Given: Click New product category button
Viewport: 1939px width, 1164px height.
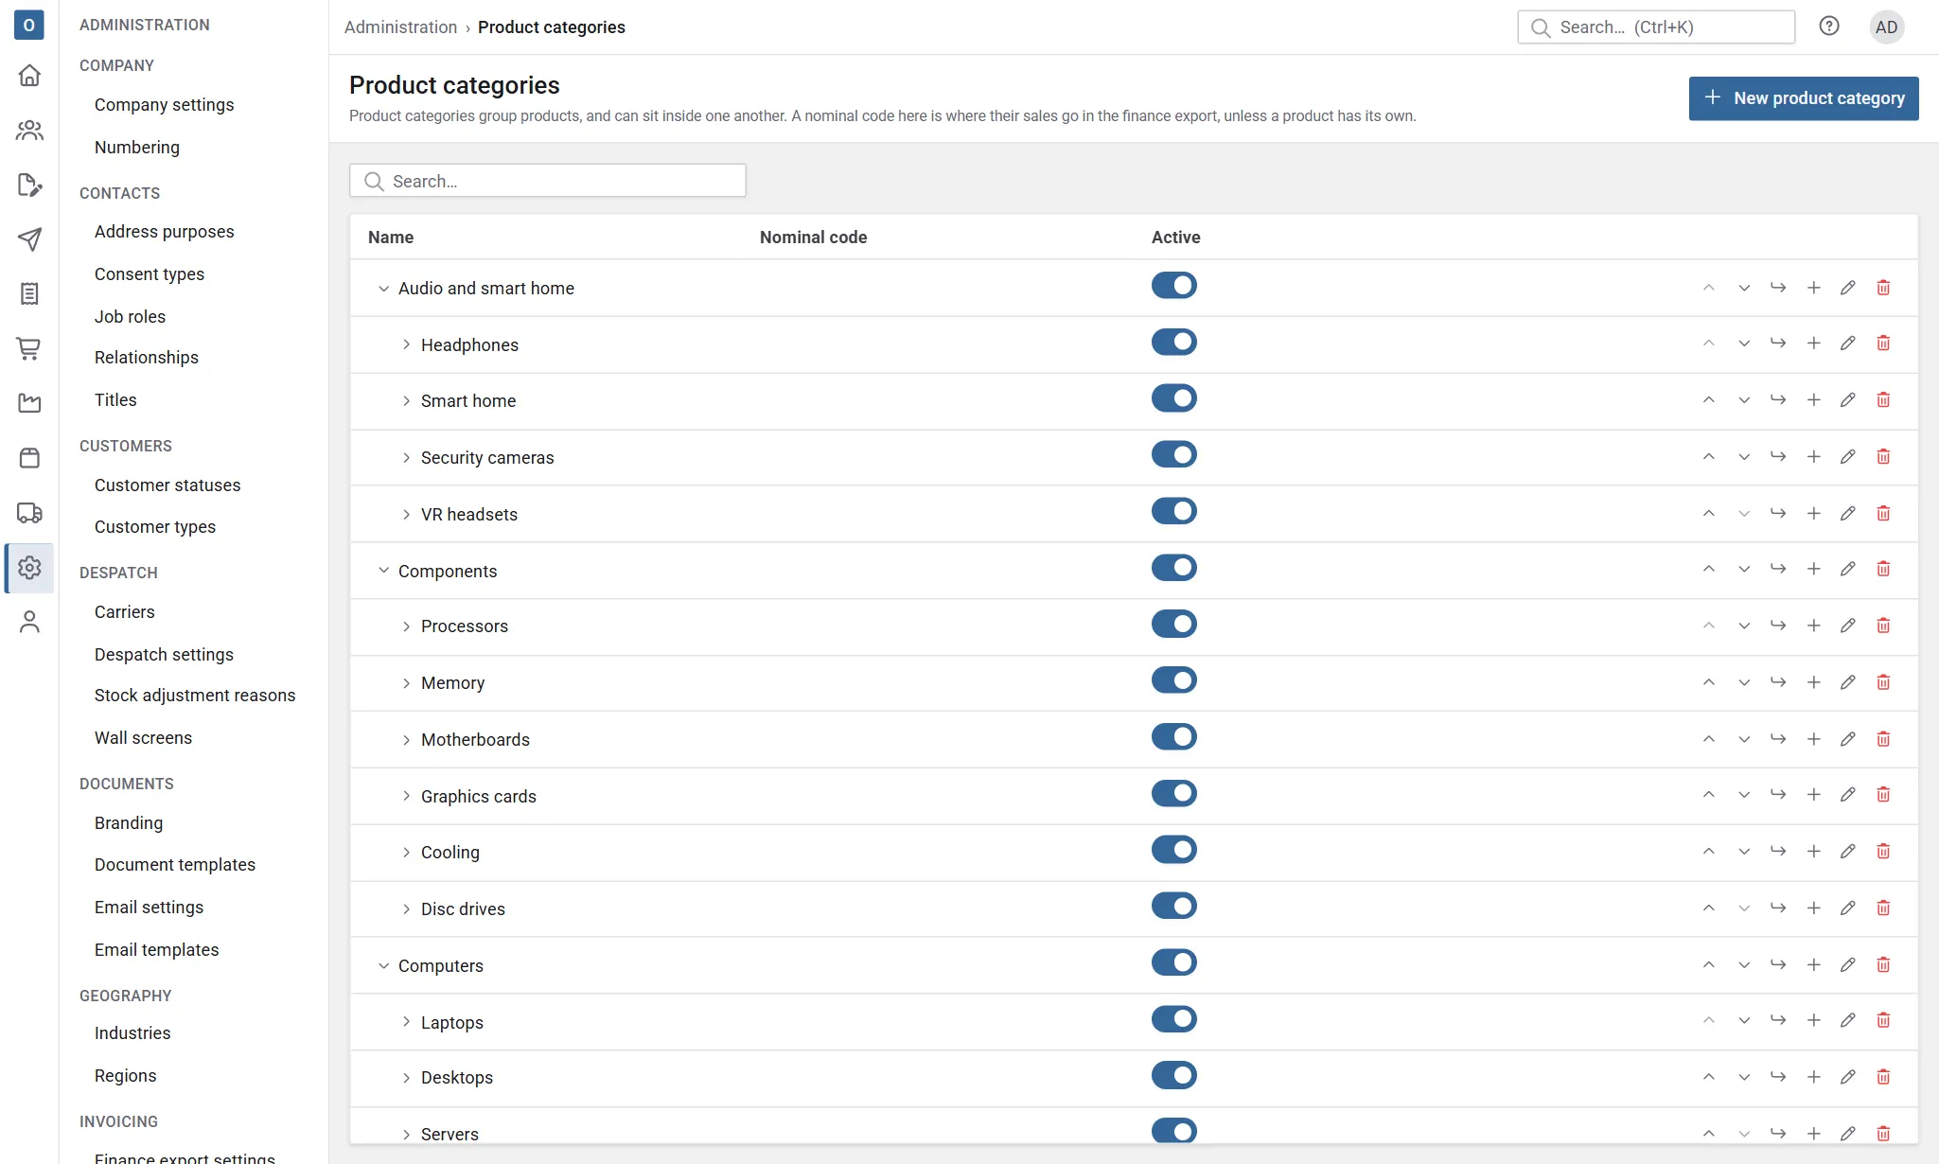Looking at the screenshot, I should tap(1804, 98).
